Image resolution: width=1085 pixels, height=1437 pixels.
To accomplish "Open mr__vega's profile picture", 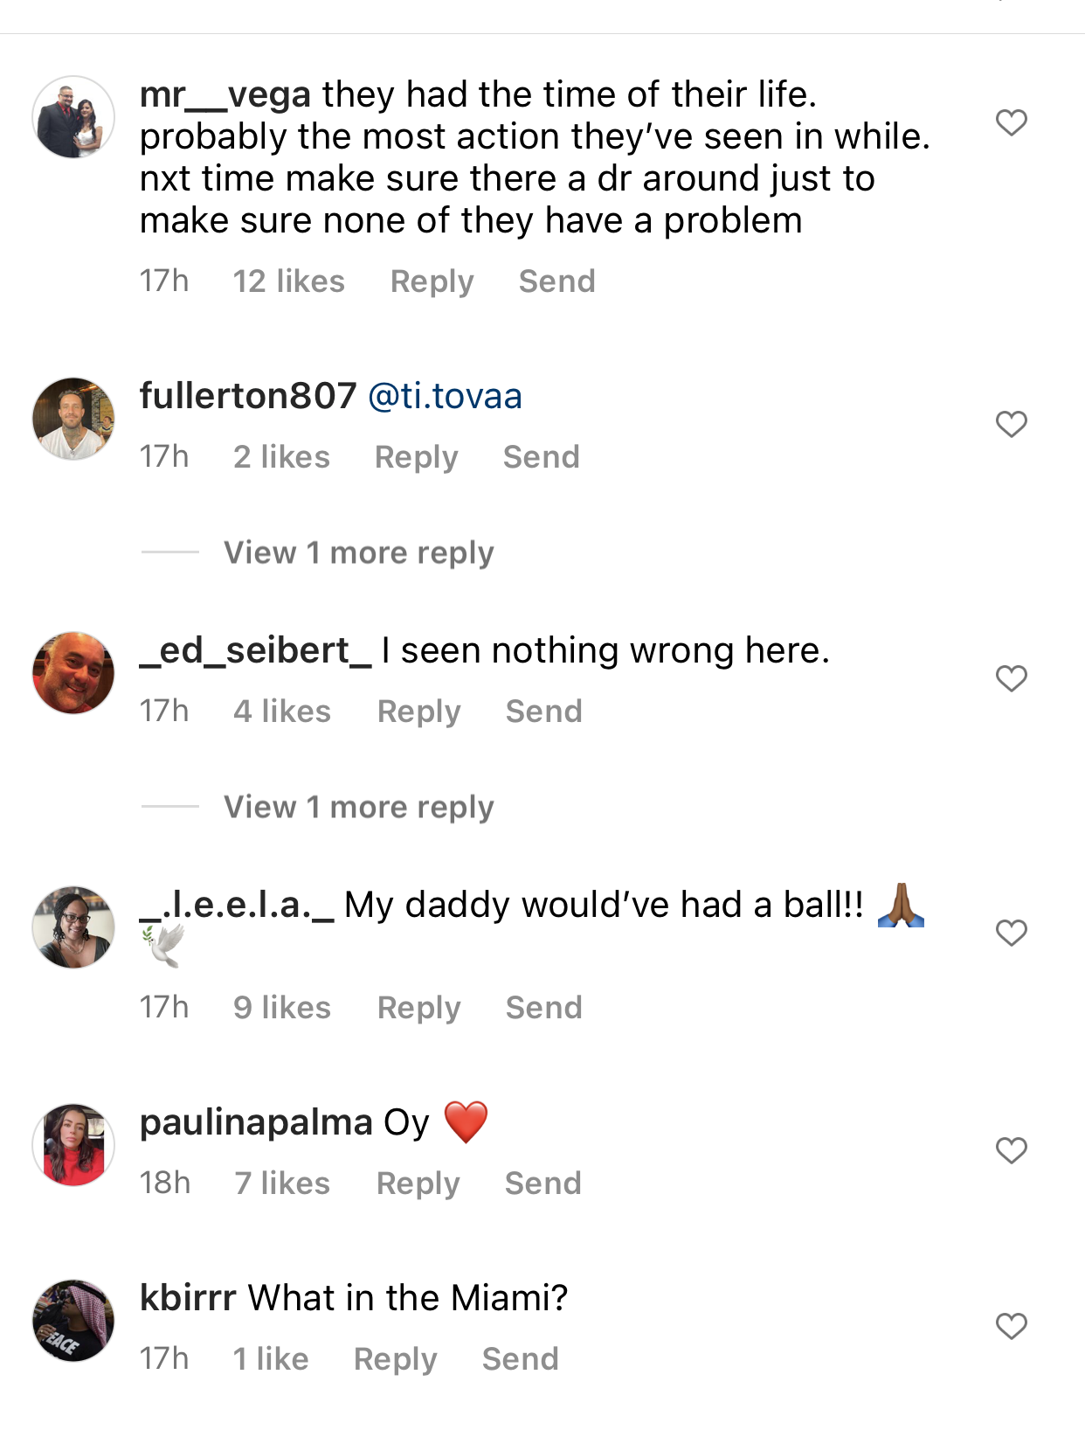I will (x=73, y=115).
